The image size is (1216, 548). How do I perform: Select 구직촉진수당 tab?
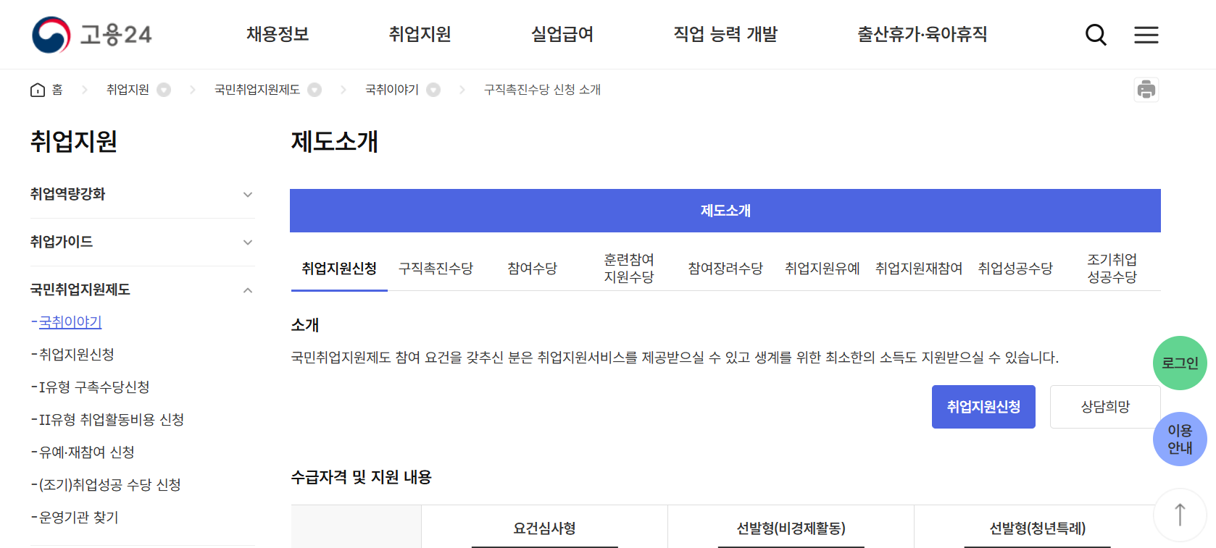point(436,269)
